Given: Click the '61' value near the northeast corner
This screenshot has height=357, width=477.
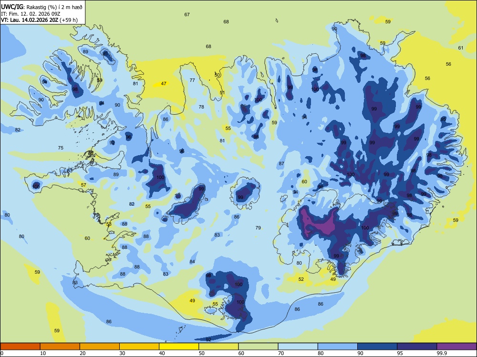Looking at the screenshot, I should pyautogui.click(x=461, y=48).
